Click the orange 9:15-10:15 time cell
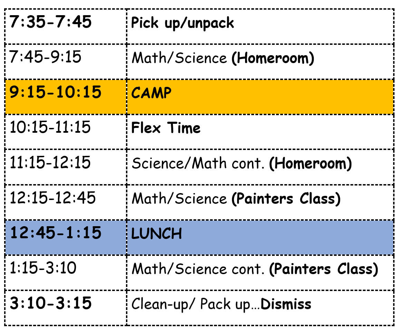Image resolution: width=399 pixels, height=331 pixels. coord(66,97)
